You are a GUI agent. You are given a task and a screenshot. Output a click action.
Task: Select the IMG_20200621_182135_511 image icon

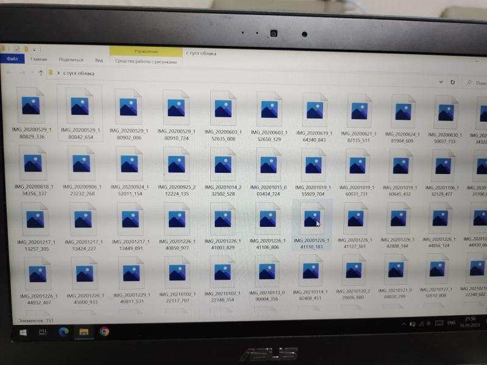[359, 111]
